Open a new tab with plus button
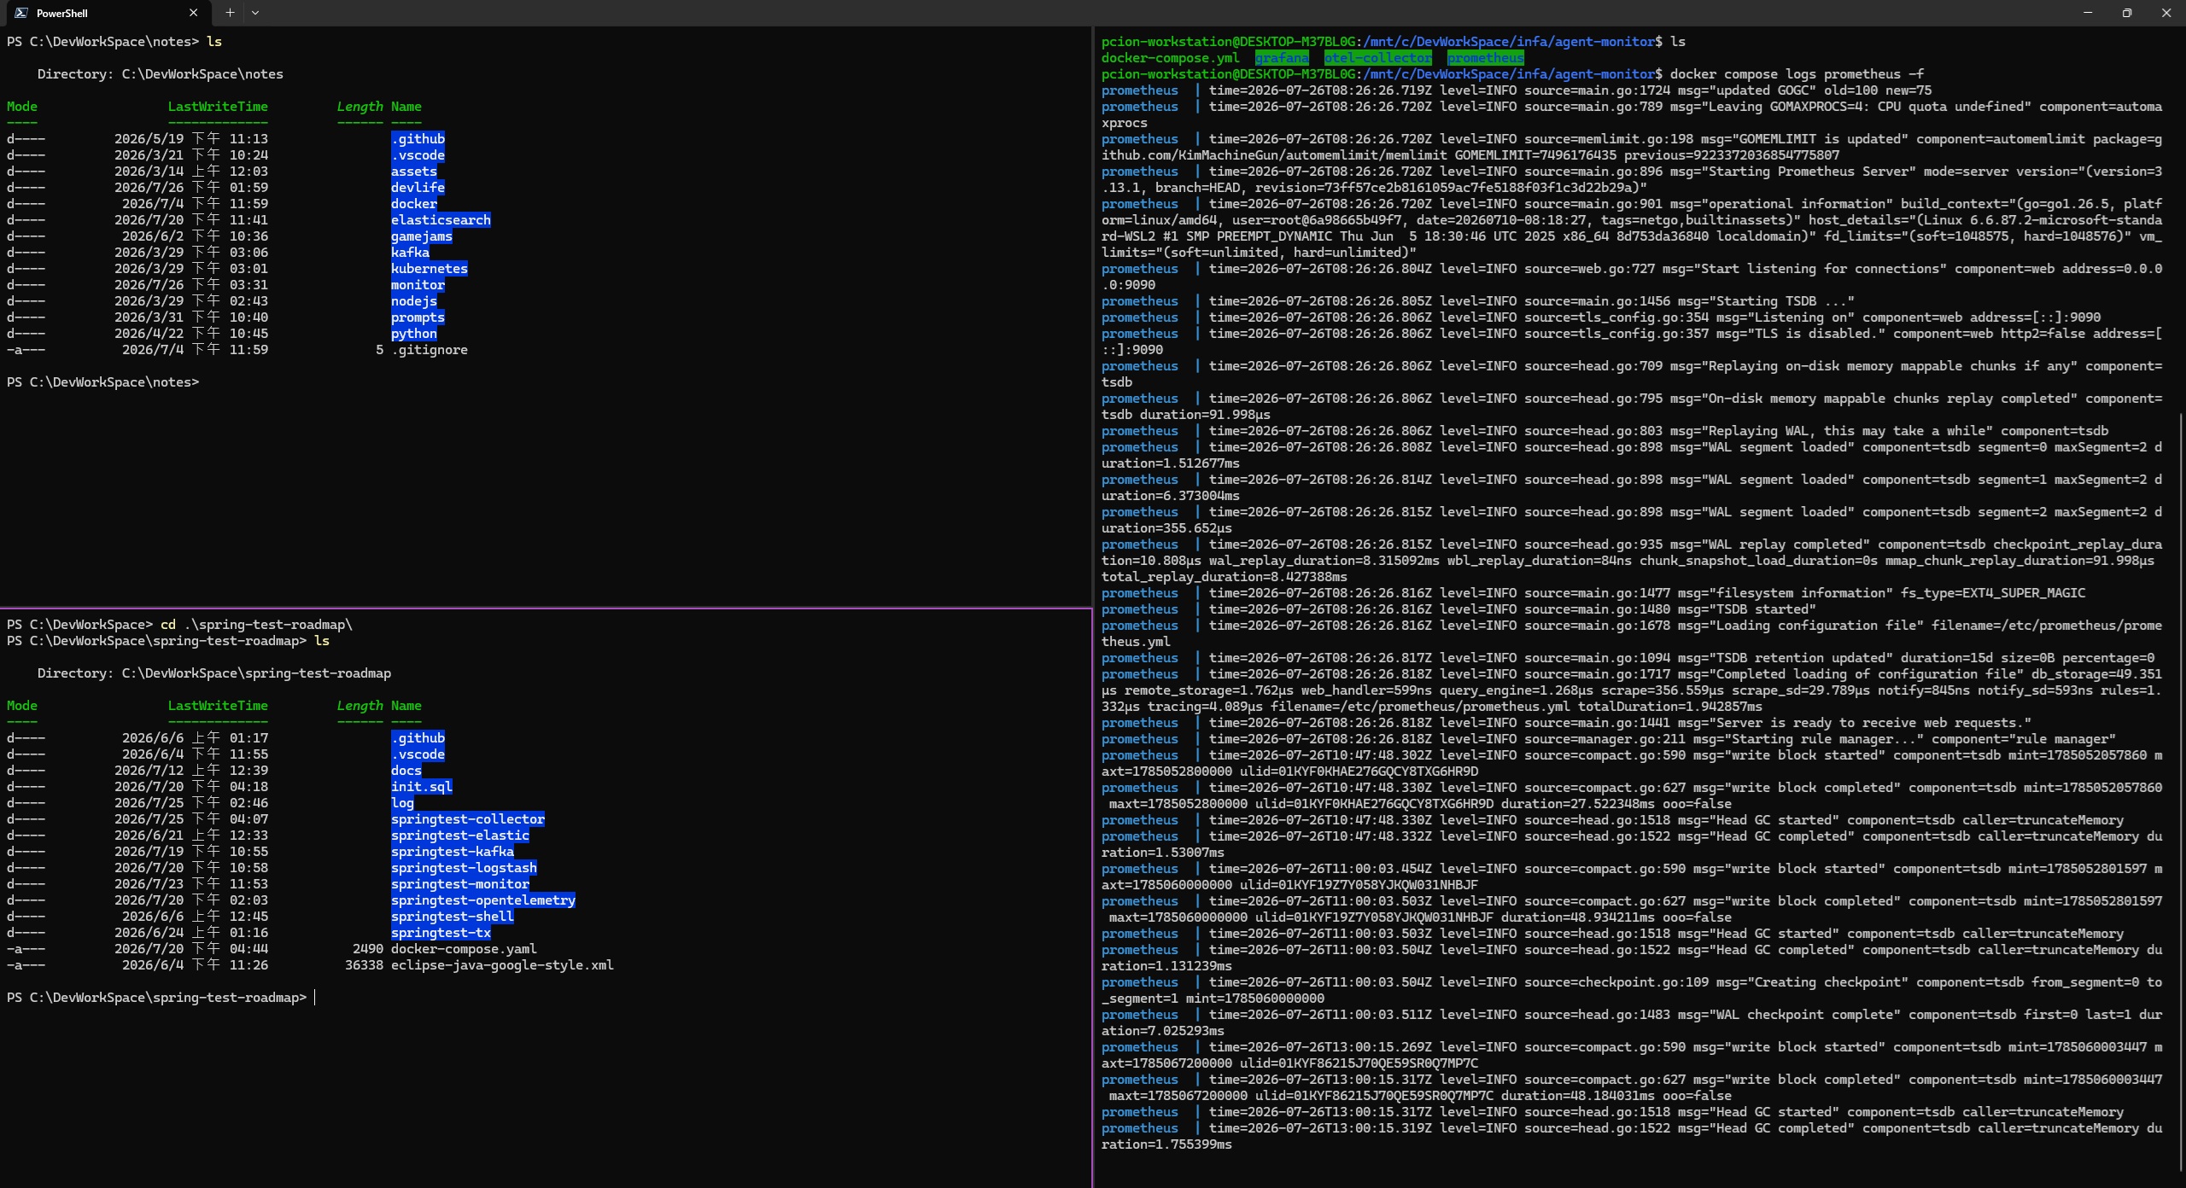Screen dimensions: 2186x1188 (x=230, y=13)
